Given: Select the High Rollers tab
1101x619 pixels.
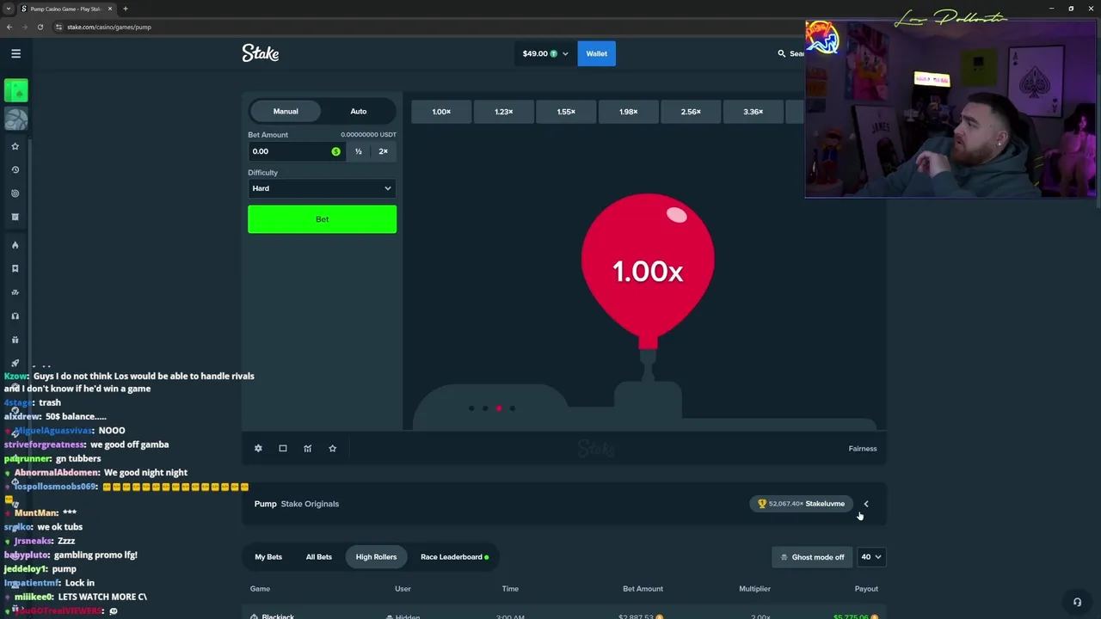Looking at the screenshot, I should pyautogui.click(x=376, y=557).
